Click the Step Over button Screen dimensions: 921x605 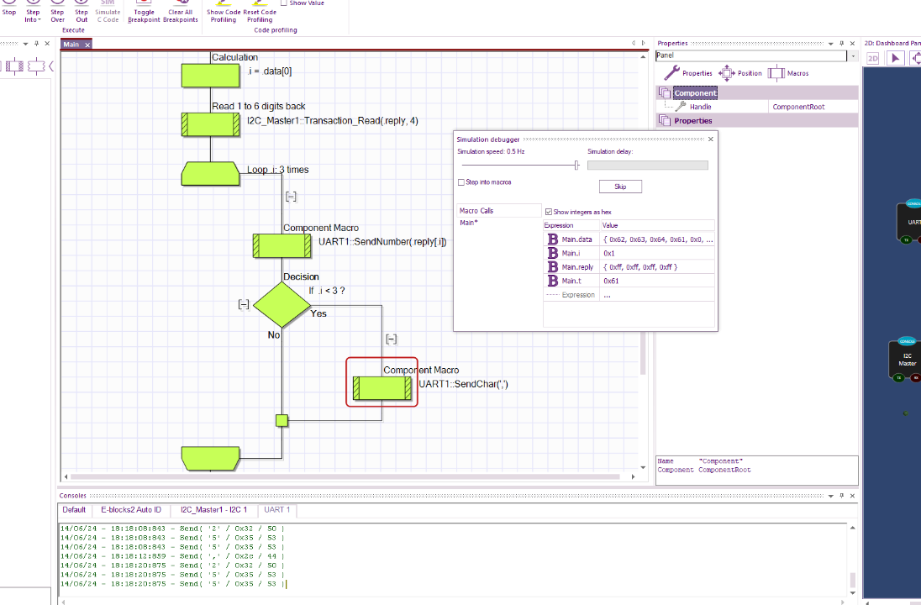[57, 12]
